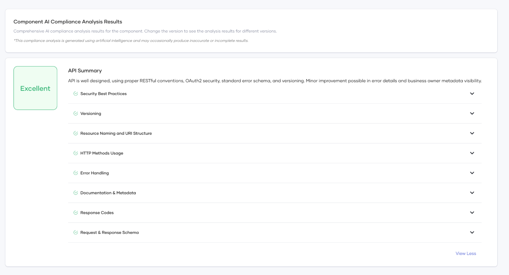Click the Excellent rating badge
Screen dimensions: 509x275
pyautogui.click(x=35, y=88)
